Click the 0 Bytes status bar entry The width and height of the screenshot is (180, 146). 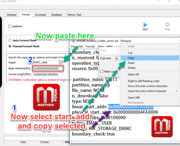point(45,142)
